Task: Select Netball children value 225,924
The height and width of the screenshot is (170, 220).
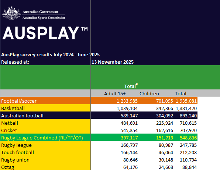Action: [165, 123]
